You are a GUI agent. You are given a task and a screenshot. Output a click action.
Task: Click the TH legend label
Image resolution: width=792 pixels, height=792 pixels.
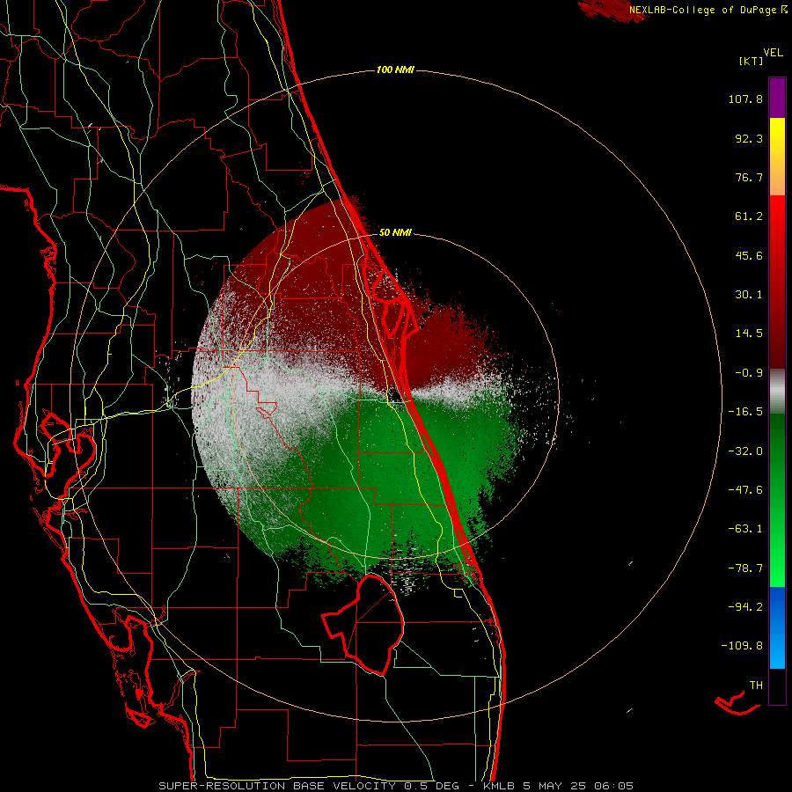(756, 686)
